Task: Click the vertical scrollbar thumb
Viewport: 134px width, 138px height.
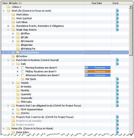Action: tap(131, 32)
